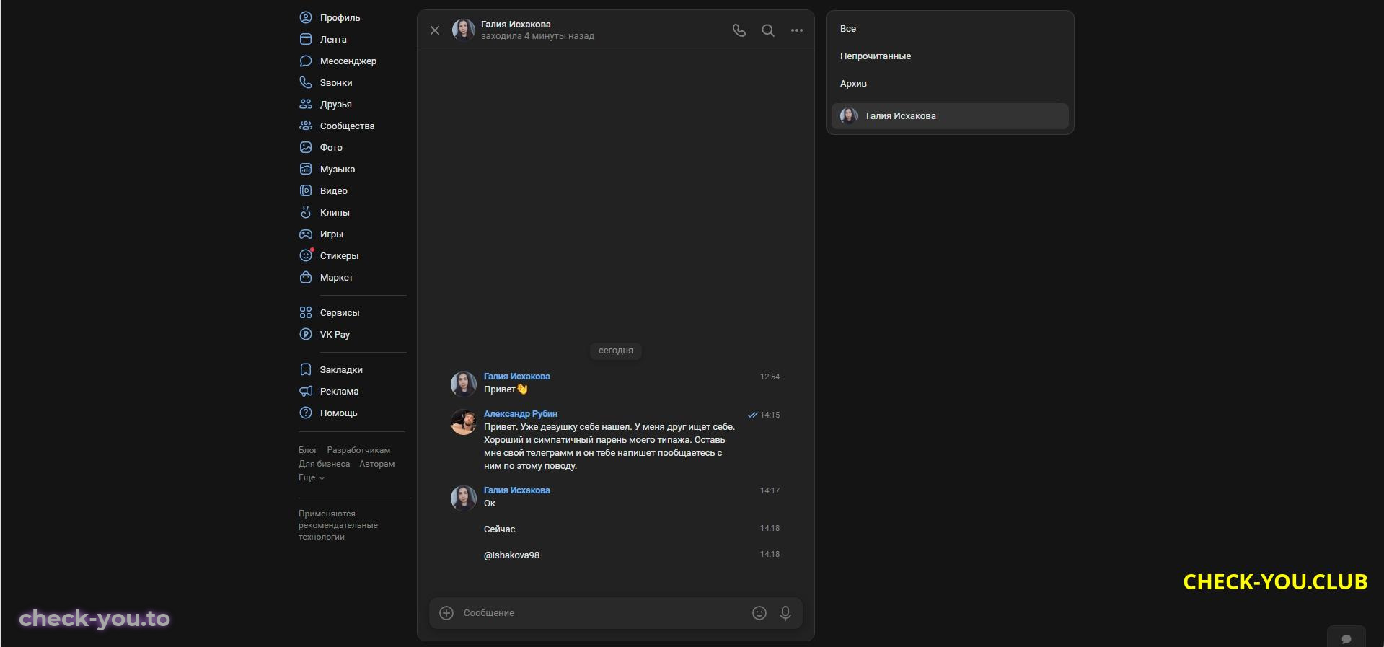
Task: Open Применяются рекомендательные технологии notice
Action: (338, 525)
